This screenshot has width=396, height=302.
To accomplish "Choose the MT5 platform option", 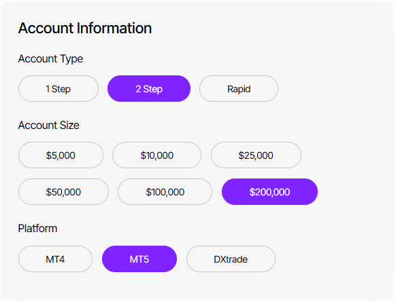I will (x=139, y=259).
